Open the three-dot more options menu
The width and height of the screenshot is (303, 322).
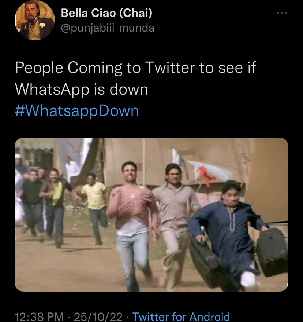click(x=281, y=13)
